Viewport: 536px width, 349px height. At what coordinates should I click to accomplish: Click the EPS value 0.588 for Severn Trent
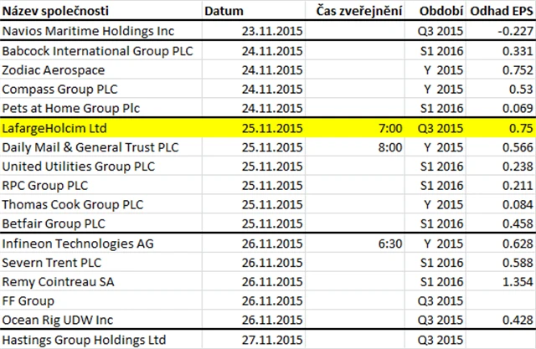[518, 263]
